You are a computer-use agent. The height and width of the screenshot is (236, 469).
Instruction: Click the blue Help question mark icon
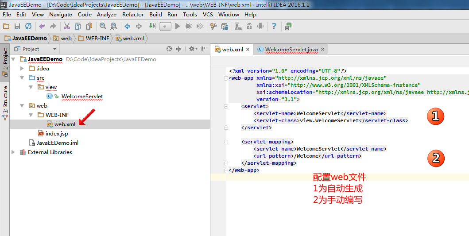(x=274, y=26)
